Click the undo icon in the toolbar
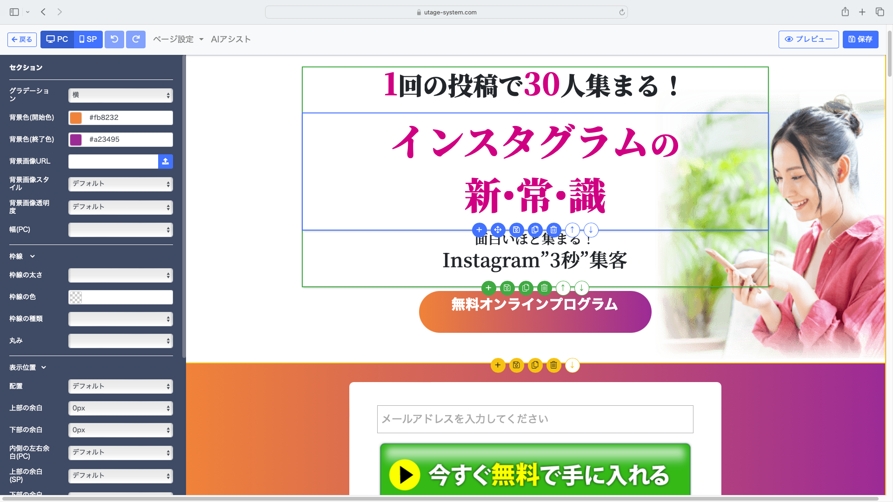 (114, 40)
